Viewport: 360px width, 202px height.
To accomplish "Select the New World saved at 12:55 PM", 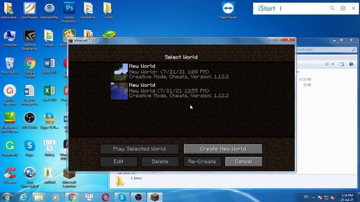I will pyautogui.click(x=170, y=91).
